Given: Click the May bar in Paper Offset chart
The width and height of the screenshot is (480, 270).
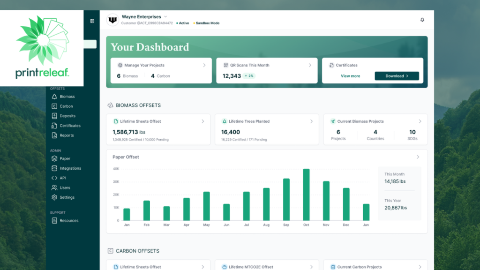Looking at the screenshot, I should pyautogui.click(x=207, y=206).
